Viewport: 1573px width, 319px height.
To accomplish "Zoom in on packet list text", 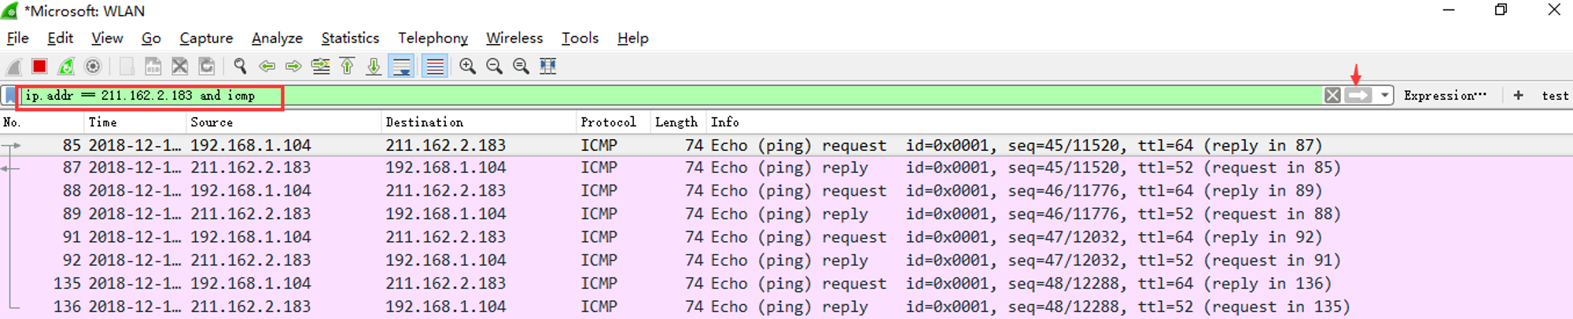I will click(467, 66).
